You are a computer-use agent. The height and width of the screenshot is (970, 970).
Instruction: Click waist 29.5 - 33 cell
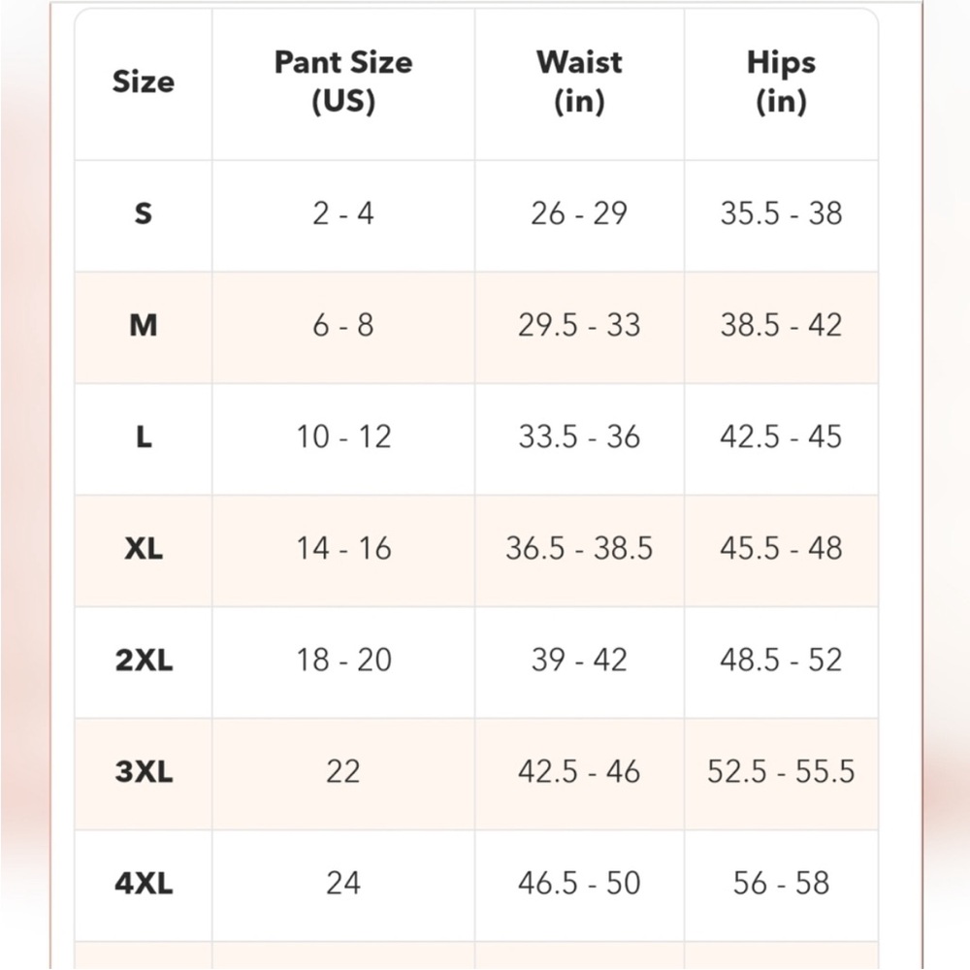click(x=579, y=325)
